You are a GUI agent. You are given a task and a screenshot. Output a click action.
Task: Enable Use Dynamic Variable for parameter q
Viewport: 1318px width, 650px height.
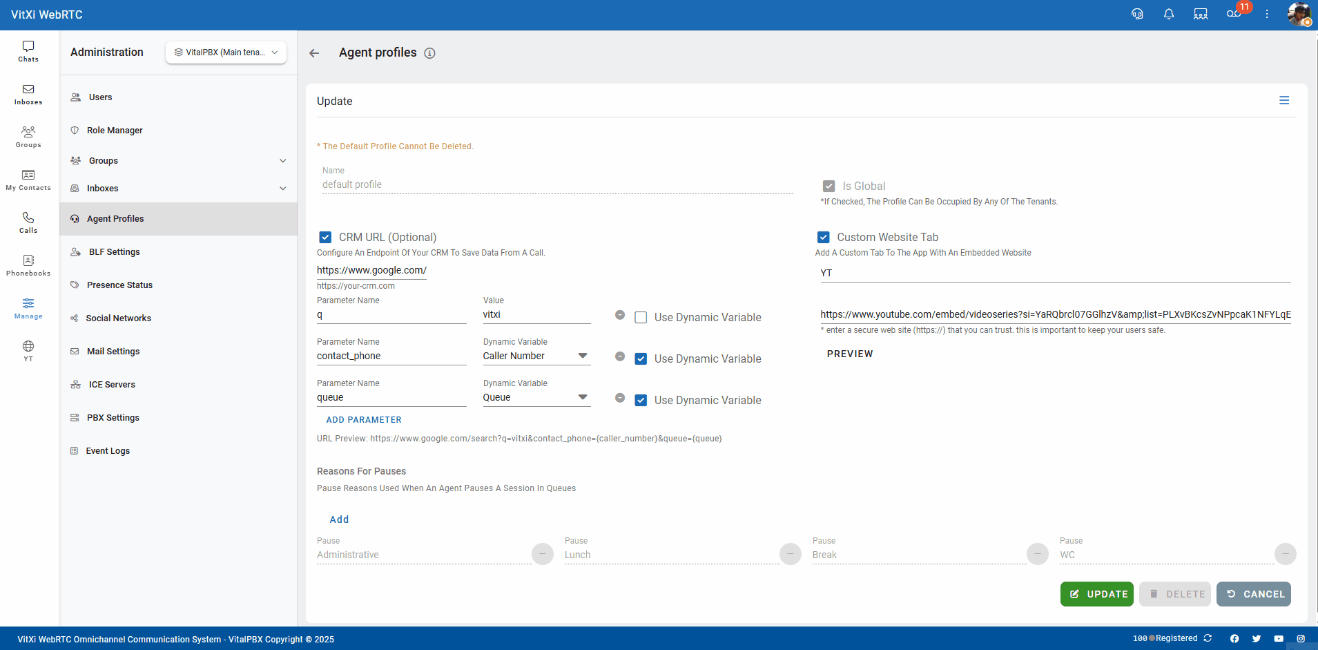pyautogui.click(x=641, y=318)
